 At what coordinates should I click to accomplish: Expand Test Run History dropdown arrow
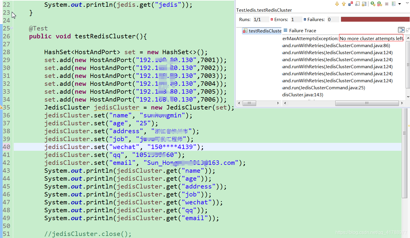click(x=399, y=4)
